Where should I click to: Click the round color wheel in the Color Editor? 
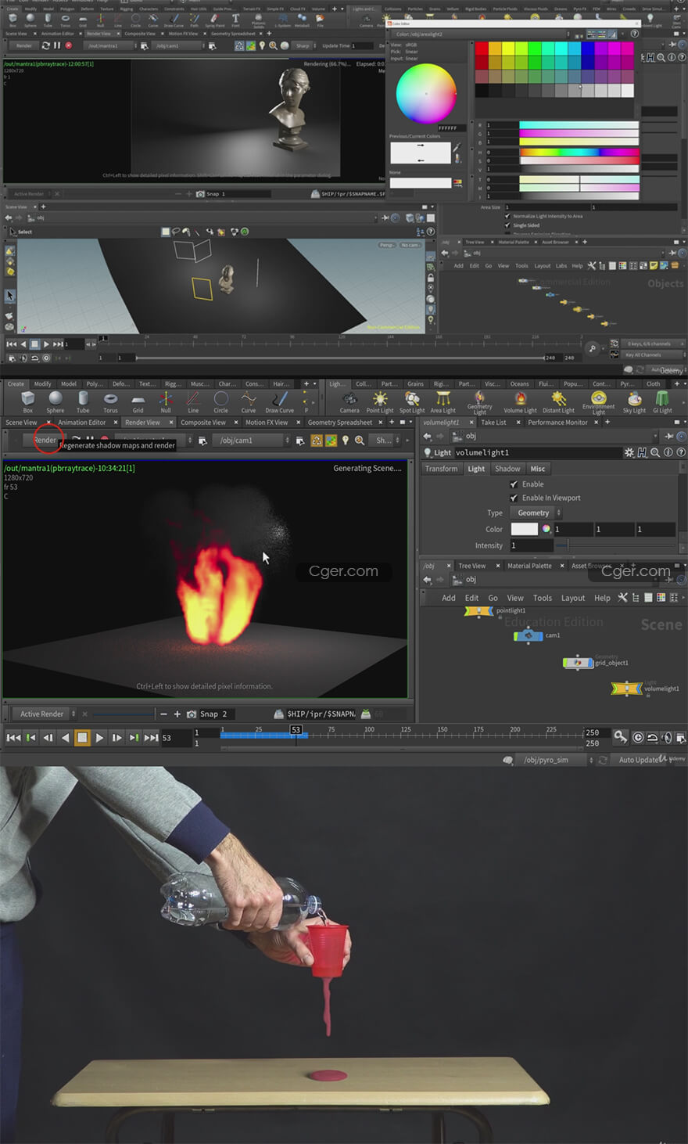click(426, 93)
